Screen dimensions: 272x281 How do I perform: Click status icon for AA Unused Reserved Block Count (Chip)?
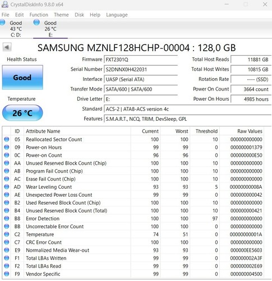[7, 163]
